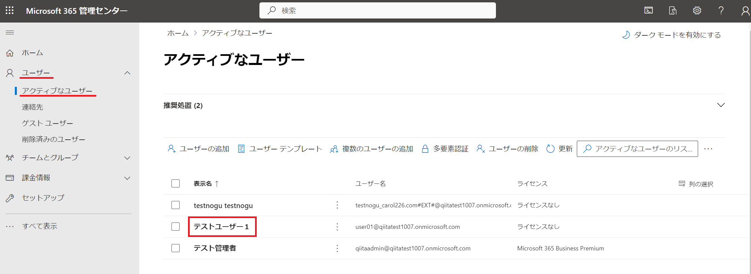
Task: Open more toolbar commands ellipsis
Action: pos(708,149)
